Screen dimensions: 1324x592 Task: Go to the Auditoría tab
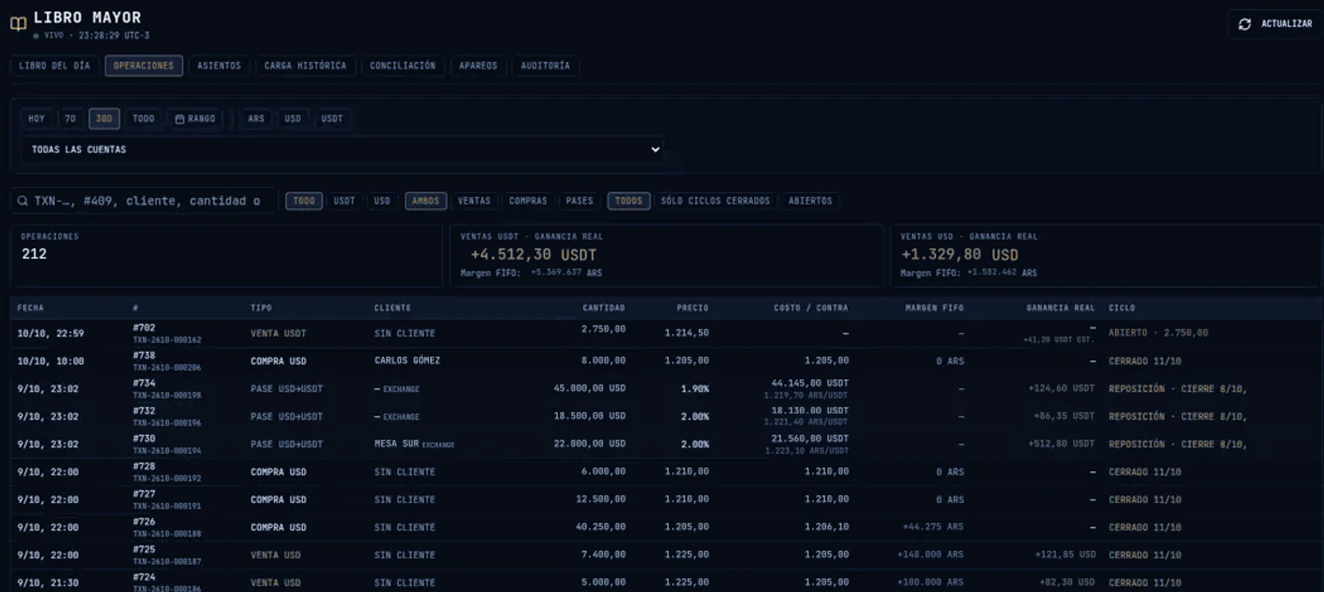[x=545, y=65]
